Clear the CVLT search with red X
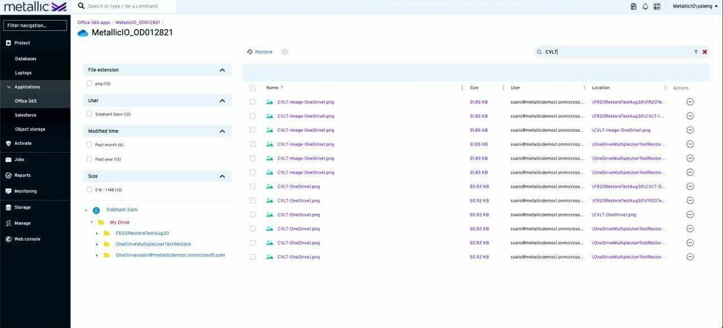The image size is (723, 328). click(x=704, y=52)
